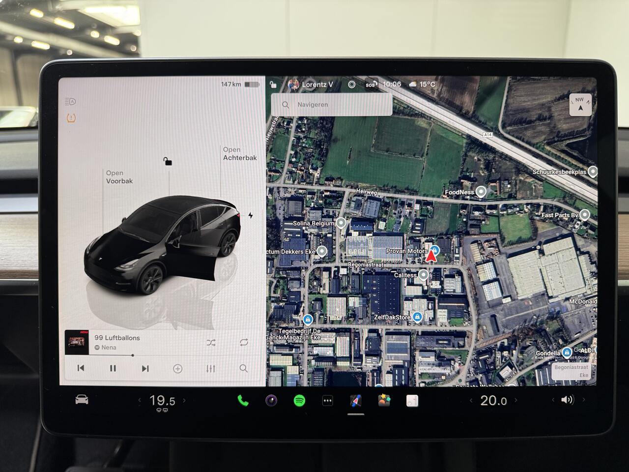The height and width of the screenshot is (472, 629).
Task: Open the weather showing 15°C
Action: click(x=423, y=84)
